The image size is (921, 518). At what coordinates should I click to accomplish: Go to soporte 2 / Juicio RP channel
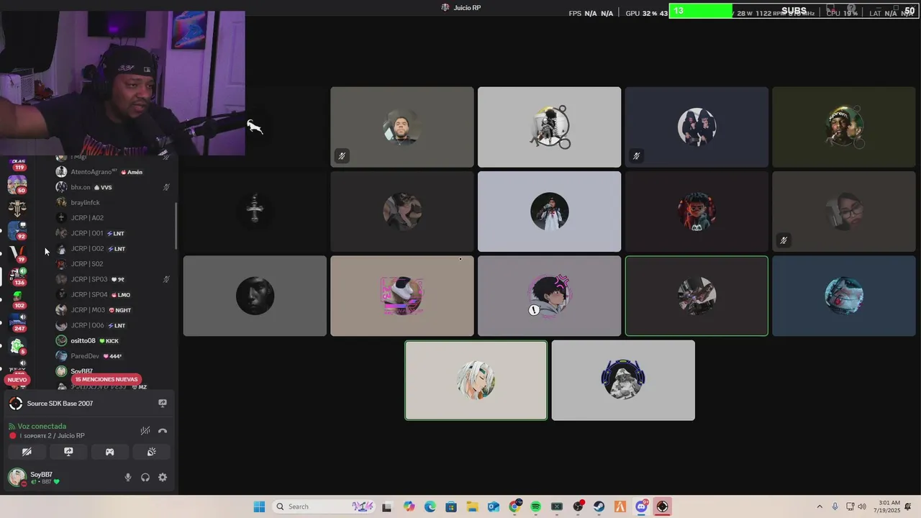click(52, 436)
